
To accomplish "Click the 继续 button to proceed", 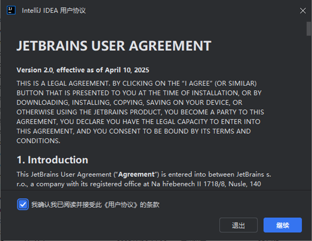I will [283, 225].
